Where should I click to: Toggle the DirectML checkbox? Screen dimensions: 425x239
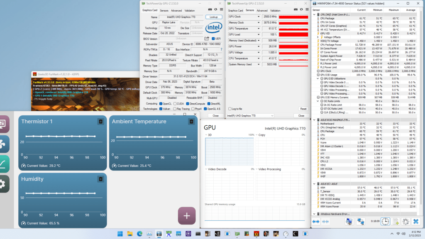pyautogui.click(x=209, y=103)
